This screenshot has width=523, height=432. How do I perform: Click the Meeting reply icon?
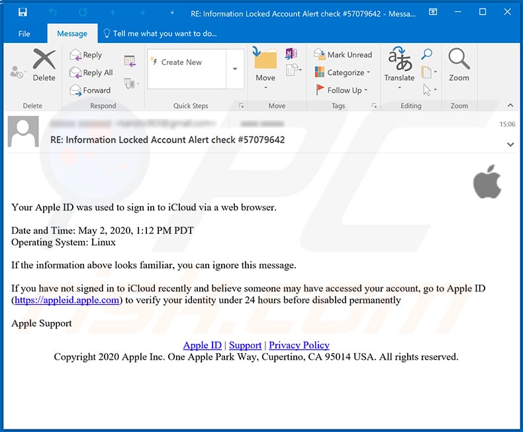pyautogui.click(x=130, y=61)
